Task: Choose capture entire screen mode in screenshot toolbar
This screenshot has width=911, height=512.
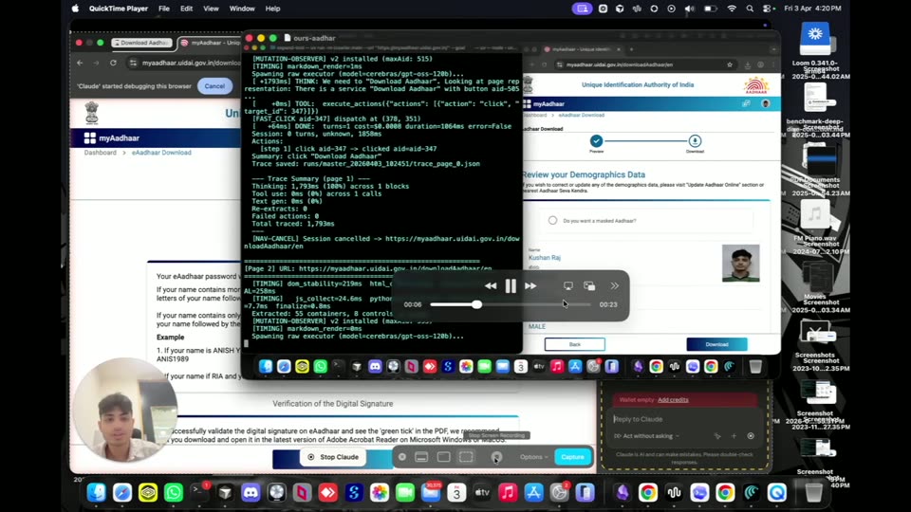Action: (421, 457)
